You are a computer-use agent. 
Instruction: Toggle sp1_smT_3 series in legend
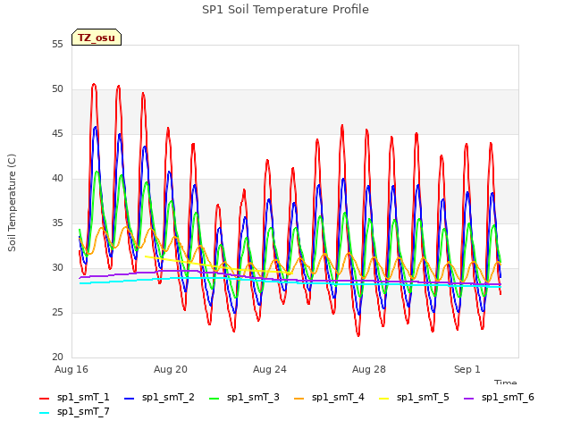(x=244, y=397)
